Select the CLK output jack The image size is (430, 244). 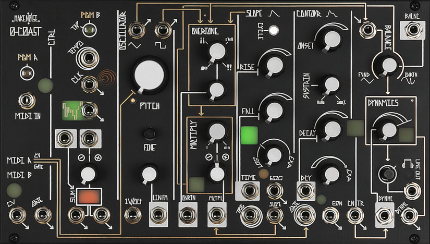(x=89, y=84)
